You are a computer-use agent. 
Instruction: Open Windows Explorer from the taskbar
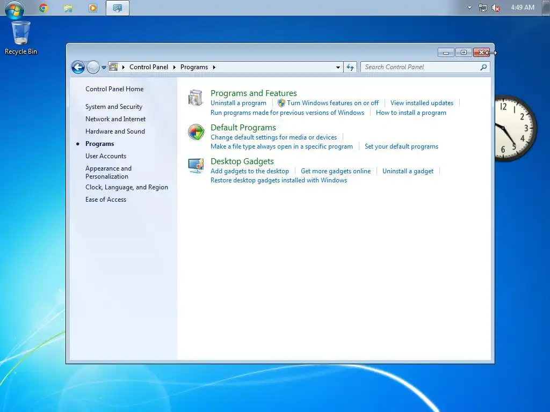coord(68,8)
